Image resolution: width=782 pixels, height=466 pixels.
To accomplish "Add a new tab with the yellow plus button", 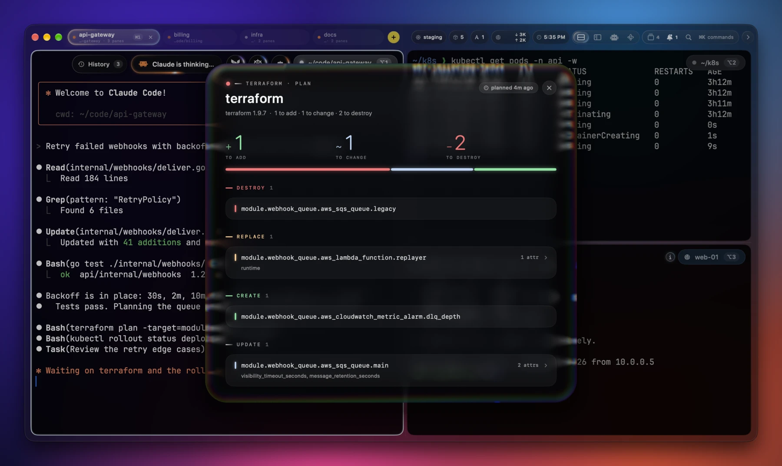I will [394, 37].
